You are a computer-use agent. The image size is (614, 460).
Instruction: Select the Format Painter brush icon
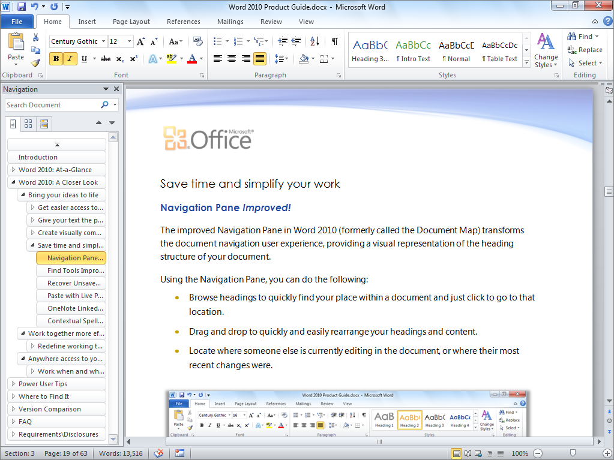pyautogui.click(x=35, y=62)
